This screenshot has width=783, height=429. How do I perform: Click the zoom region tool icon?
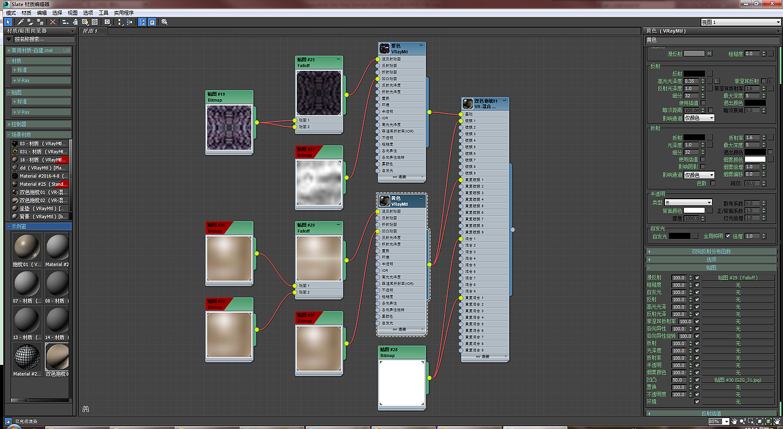click(751, 422)
